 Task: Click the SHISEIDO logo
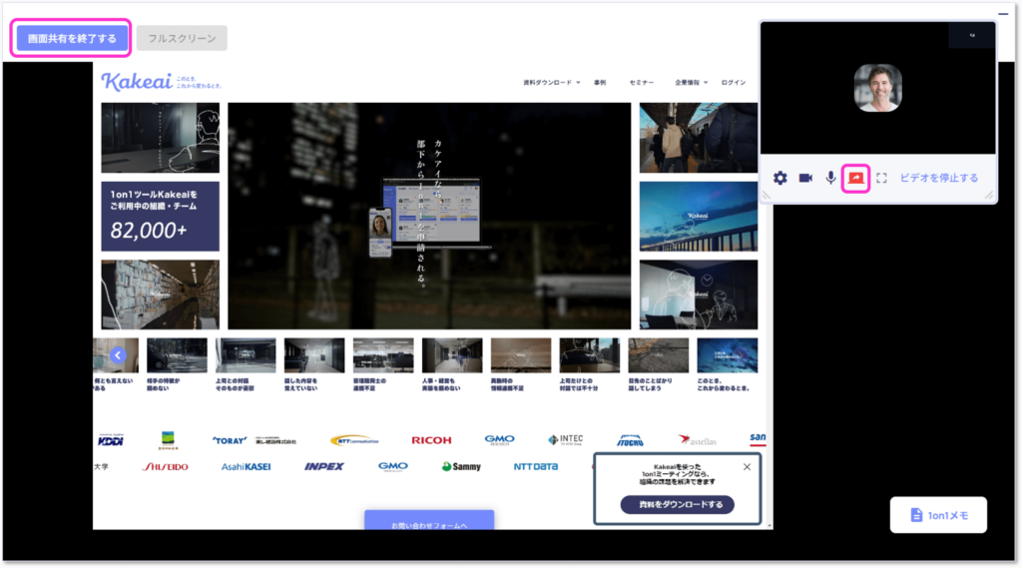pyautogui.click(x=165, y=467)
